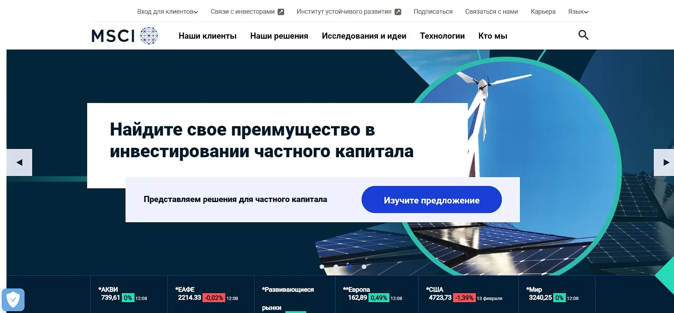Click the Связи с инвесторами link
The image size is (674, 313).
tap(243, 12)
